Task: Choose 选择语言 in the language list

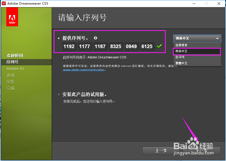Action: 197,45
